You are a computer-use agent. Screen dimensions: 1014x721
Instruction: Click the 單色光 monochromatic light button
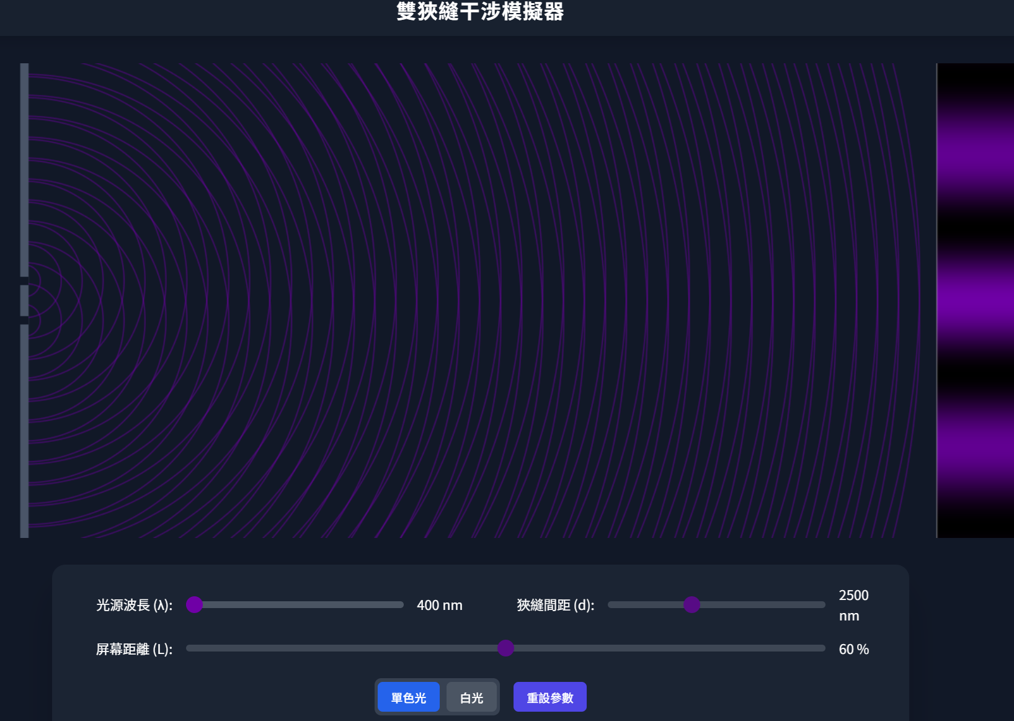point(408,697)
